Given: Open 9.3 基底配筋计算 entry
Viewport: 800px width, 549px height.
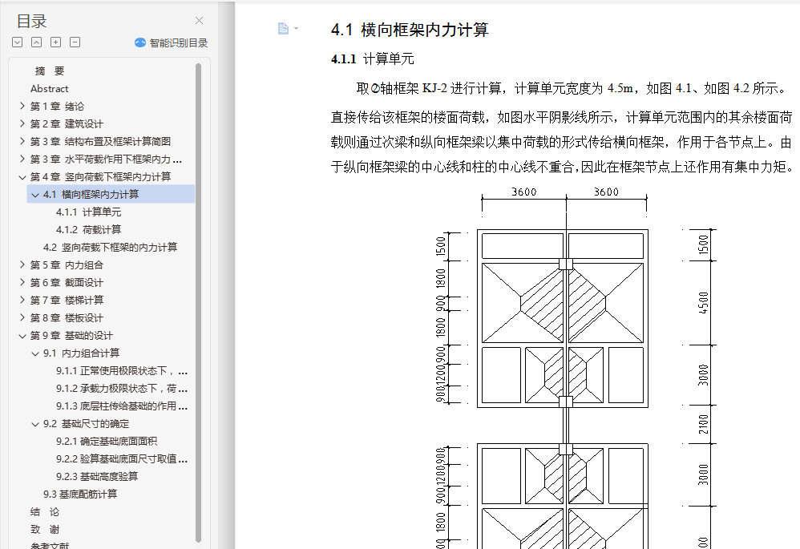Looking at the screenshot, I should (x=80, y=494).
